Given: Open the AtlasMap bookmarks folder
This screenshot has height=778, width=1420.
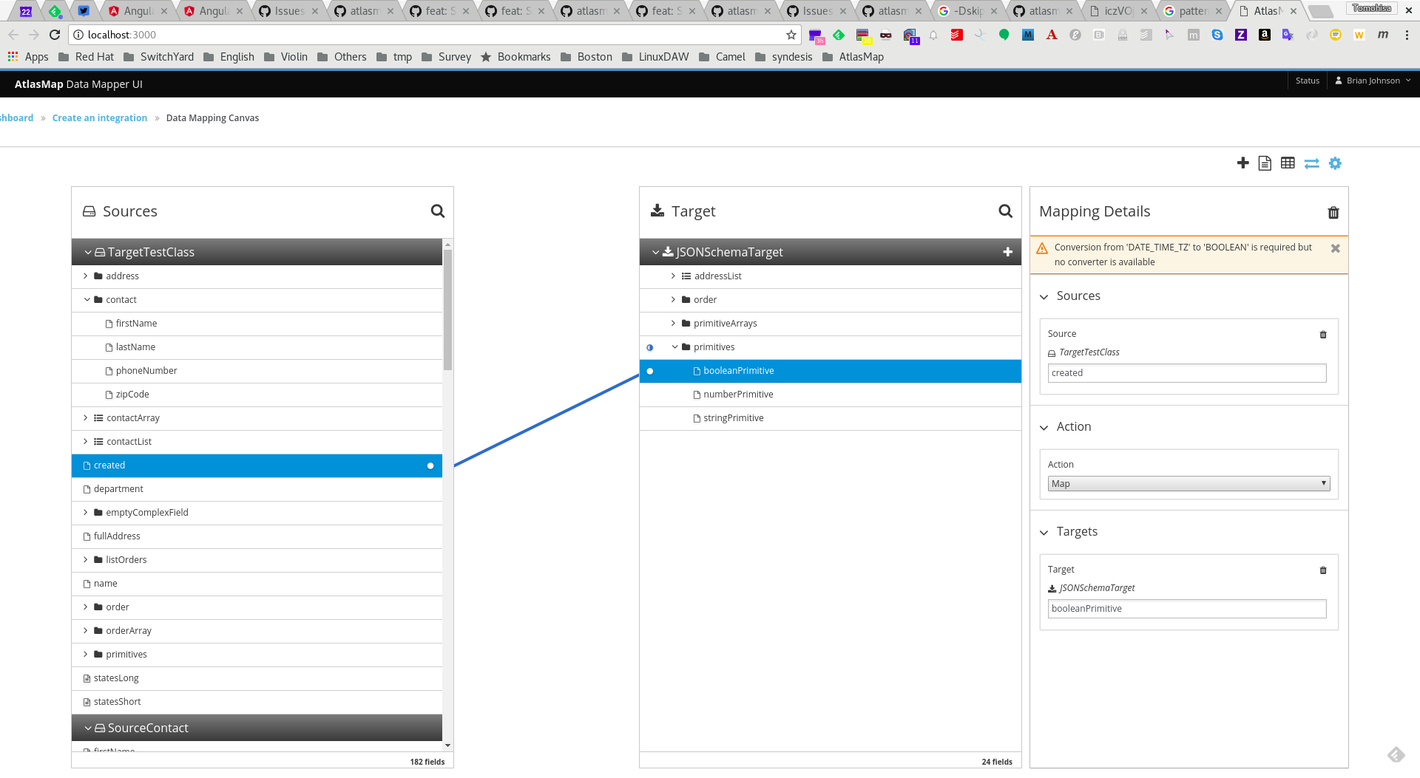Looking at the screenshot, I should tap(853, 57).
